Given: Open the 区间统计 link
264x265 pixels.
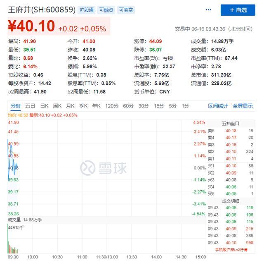Looking at the screenshot, I should tap(218, 106).
